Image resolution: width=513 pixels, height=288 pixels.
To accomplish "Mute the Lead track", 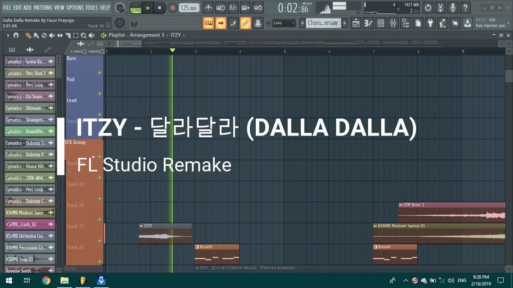I will pyautogui.click(x=100, y=114).
